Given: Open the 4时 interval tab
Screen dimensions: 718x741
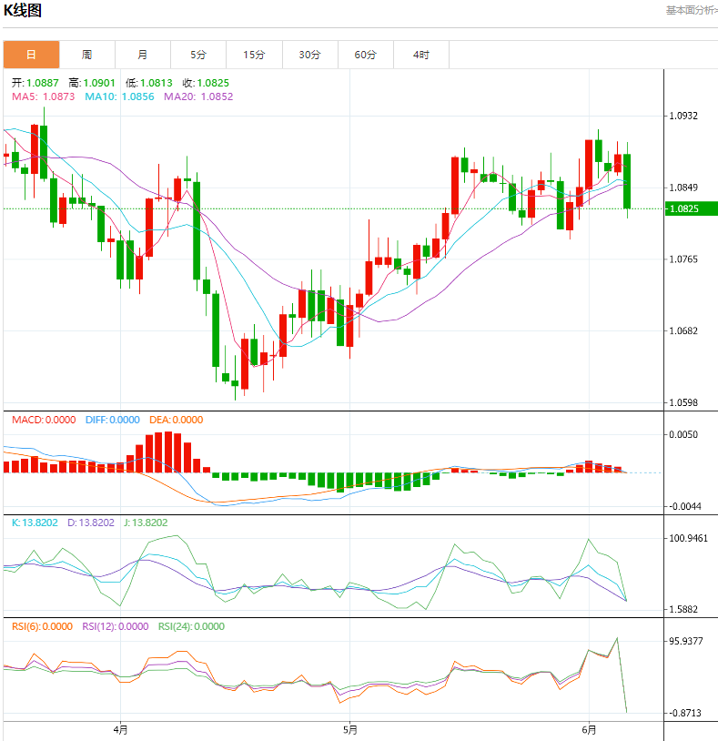Looking at the screenshot, I should (x=421, y=55).
